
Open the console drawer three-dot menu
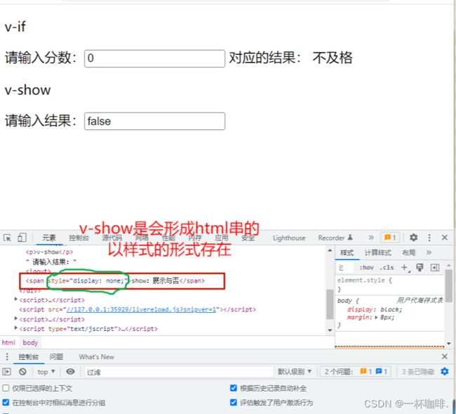[7, 356]
